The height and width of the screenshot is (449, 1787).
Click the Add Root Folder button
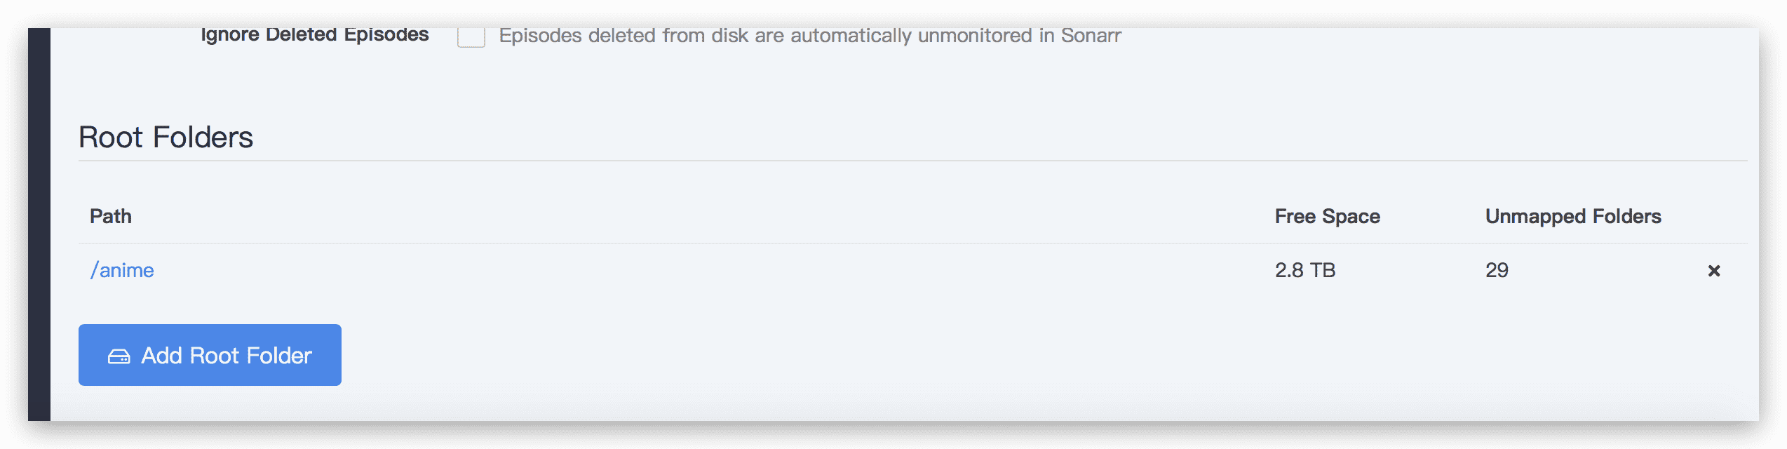pyautogui.click(x=210, y=355)
